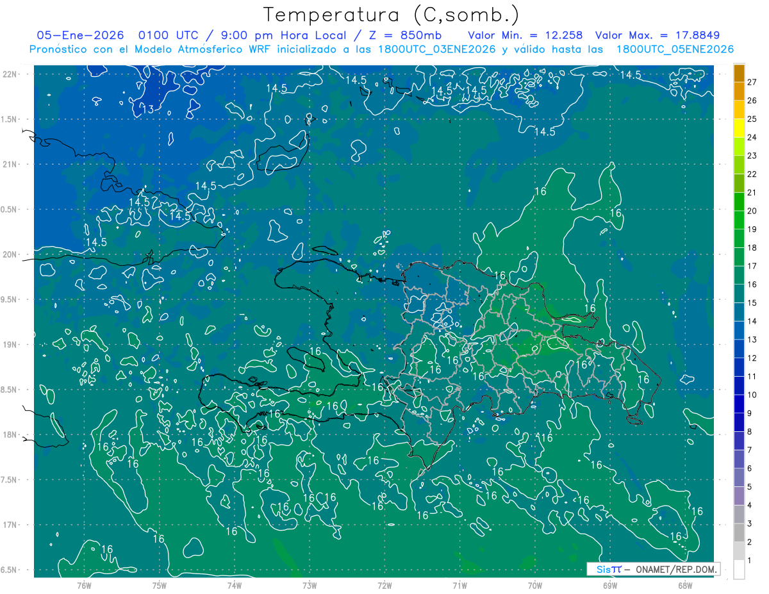The height and width of the screenshot is (594, 769).
Task: Click the "13" contour label on the map
Action: point(147,110)
